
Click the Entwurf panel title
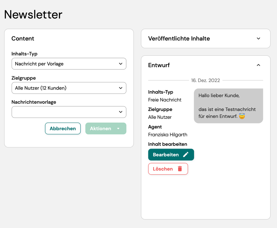click(159, 65)
